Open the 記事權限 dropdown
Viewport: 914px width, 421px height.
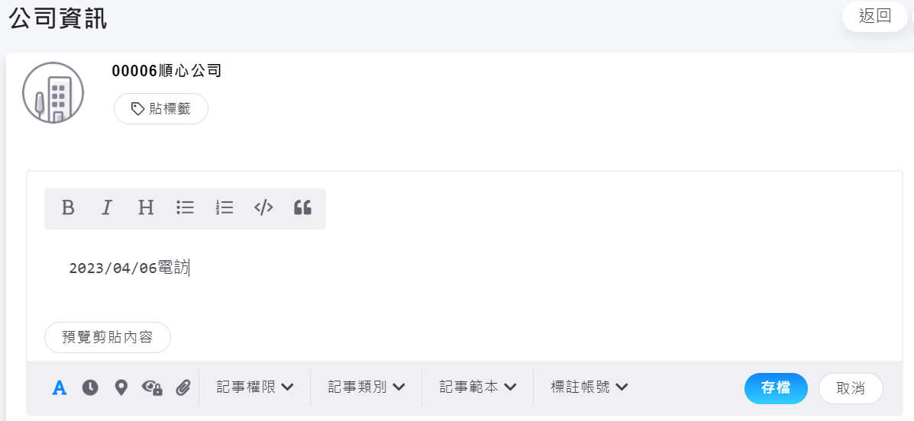(x=255, y=387)
